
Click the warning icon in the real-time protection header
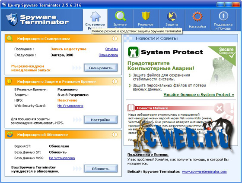(115, 81)
